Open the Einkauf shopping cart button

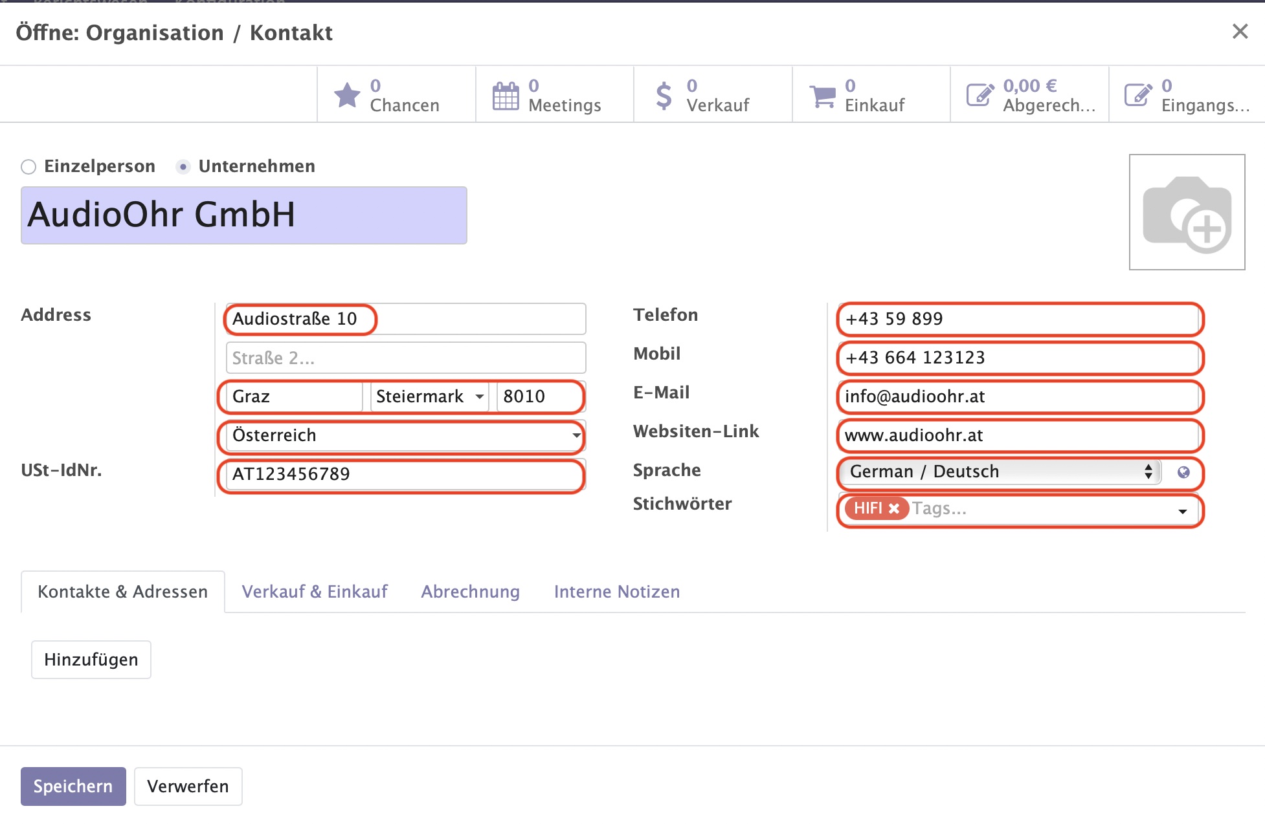tap(871, 94)
